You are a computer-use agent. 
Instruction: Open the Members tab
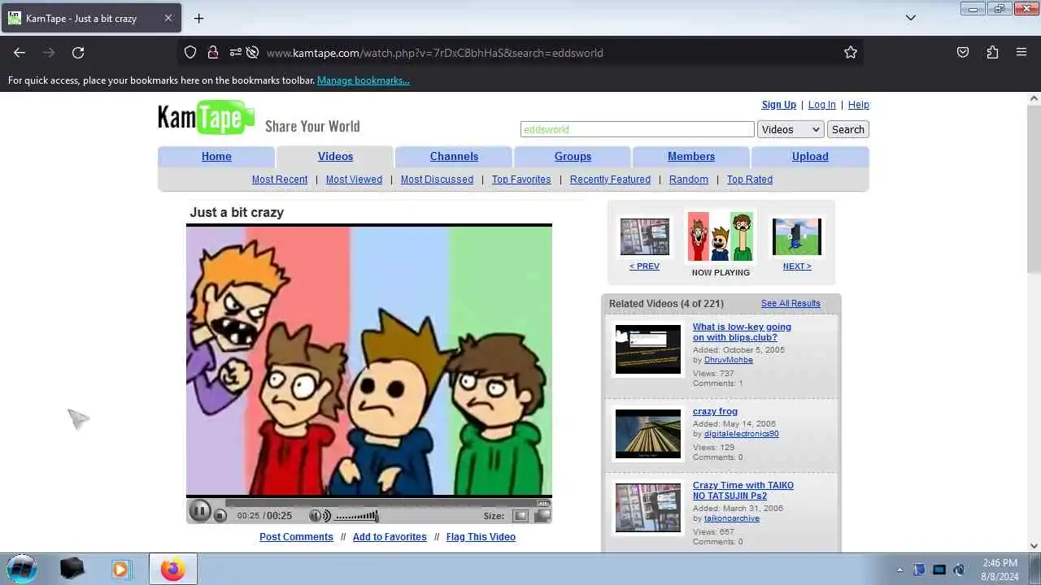tap(691, 156)
